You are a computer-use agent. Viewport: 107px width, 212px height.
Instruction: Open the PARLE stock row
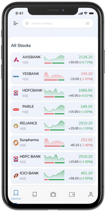tap(53, 109)
